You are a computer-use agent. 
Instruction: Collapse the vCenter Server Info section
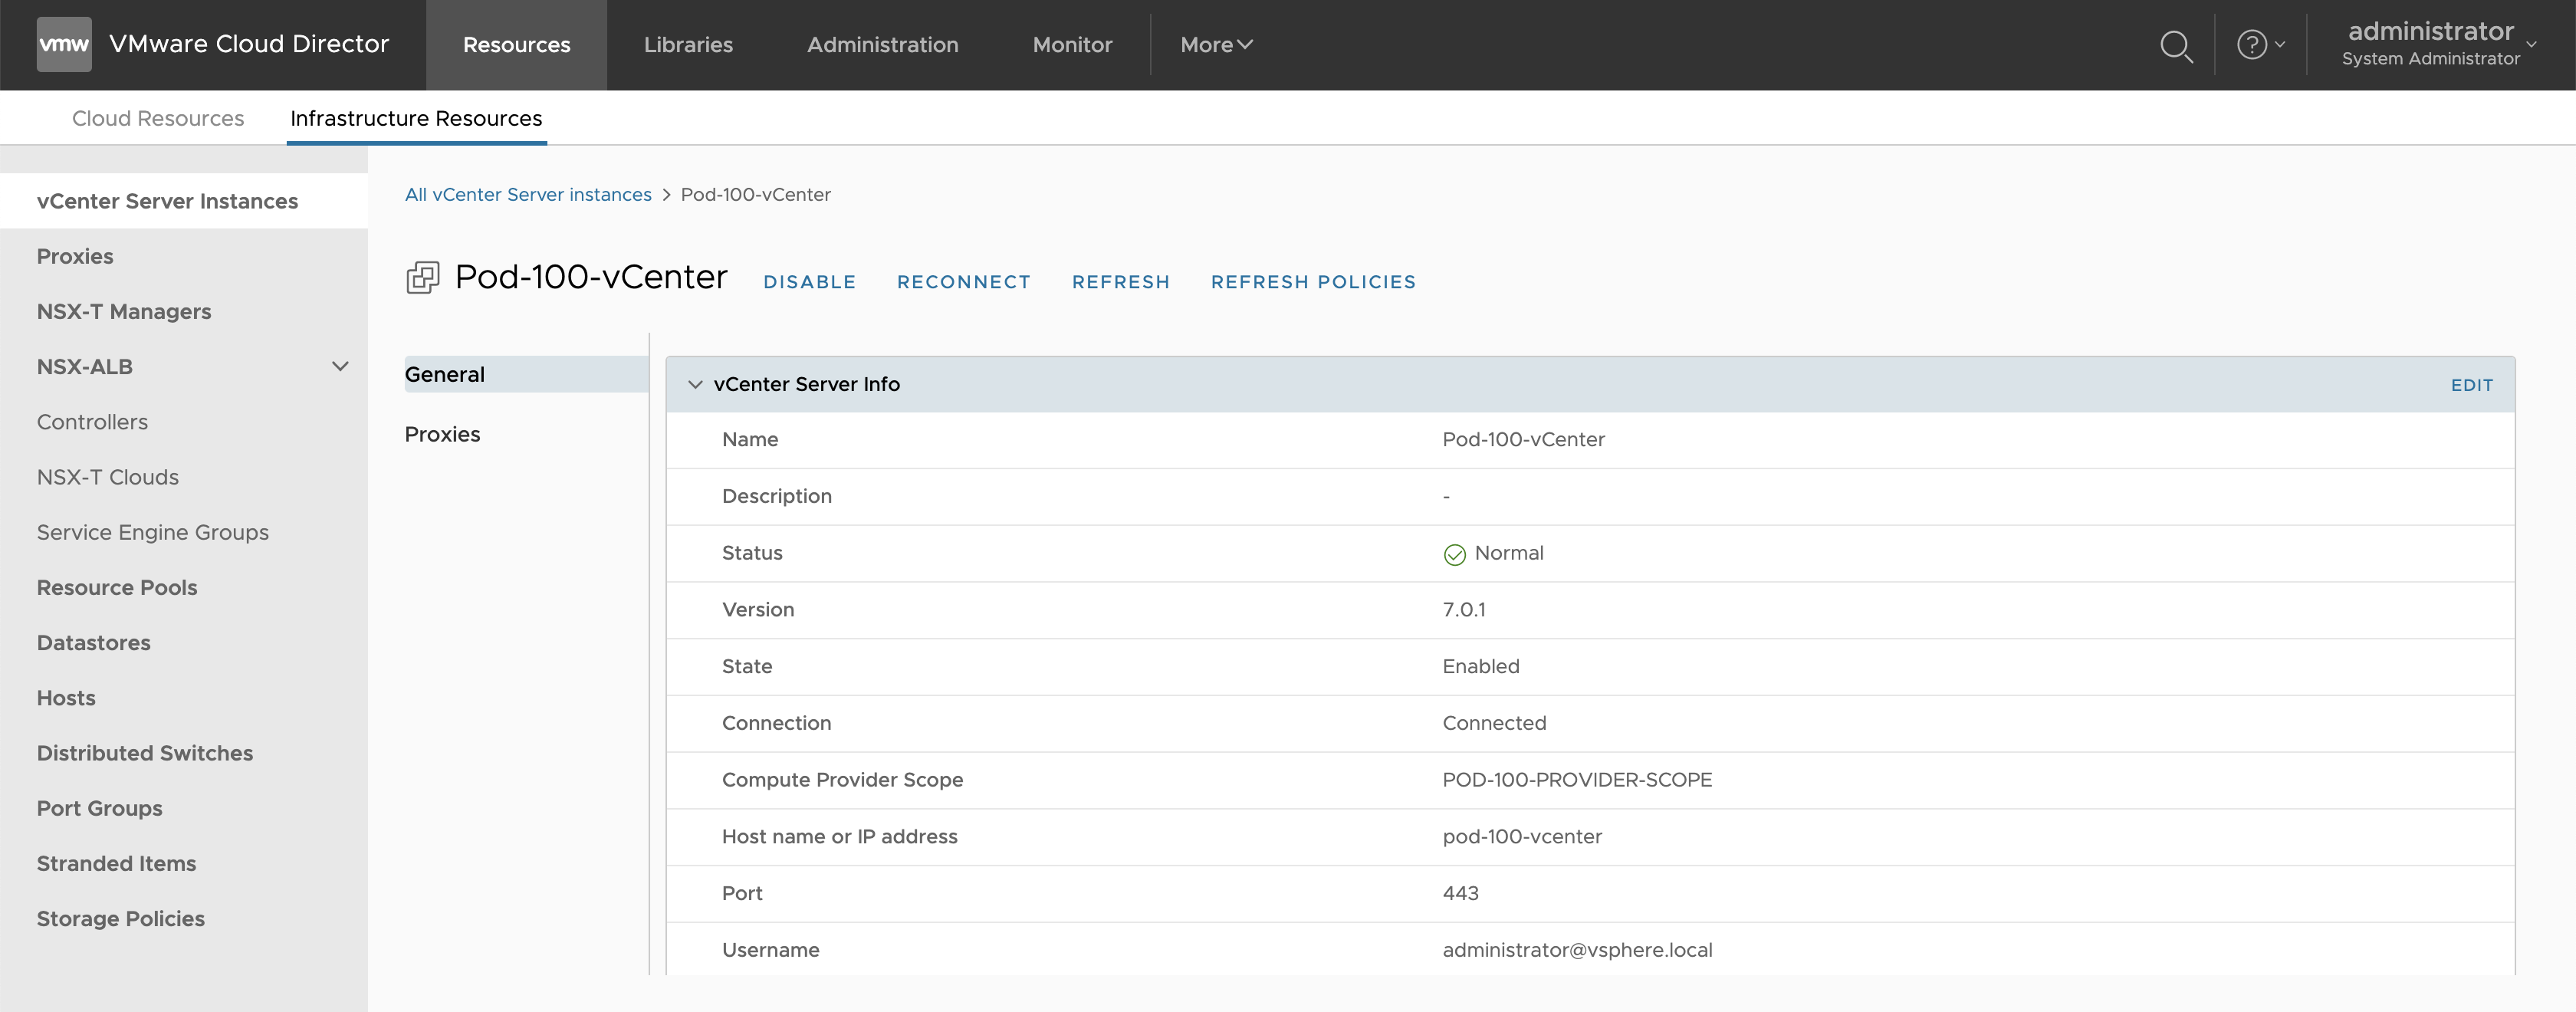pyautogui.click(x=695, y=385)
